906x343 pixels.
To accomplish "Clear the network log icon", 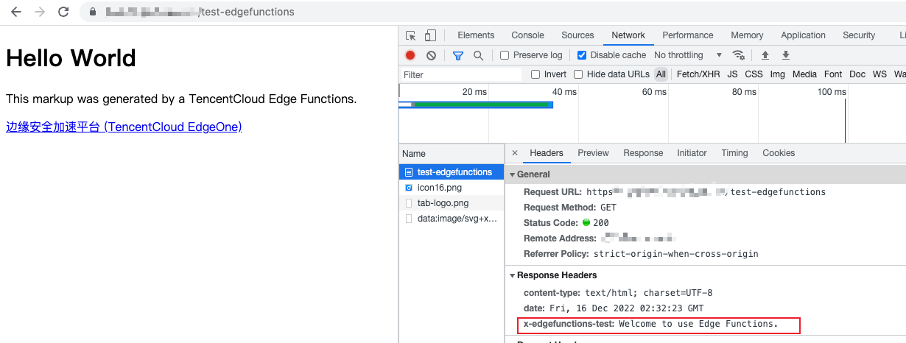I will [x=432, y=55].
